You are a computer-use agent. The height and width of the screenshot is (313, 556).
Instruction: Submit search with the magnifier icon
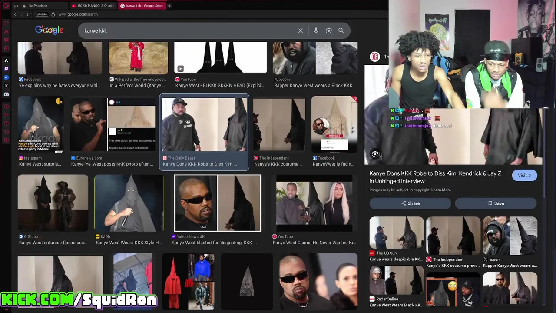pos(341,30)
